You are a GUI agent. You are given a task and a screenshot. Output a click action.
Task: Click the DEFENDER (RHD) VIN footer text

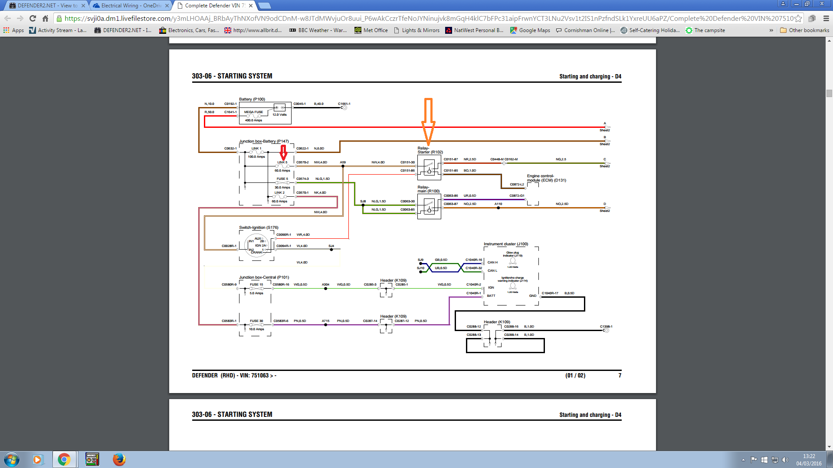(x=234, y=375)
